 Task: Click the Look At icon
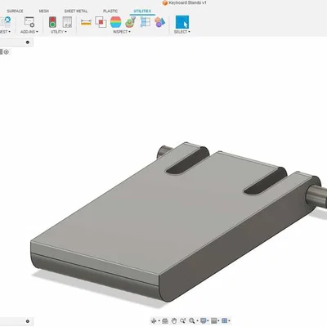165,320
